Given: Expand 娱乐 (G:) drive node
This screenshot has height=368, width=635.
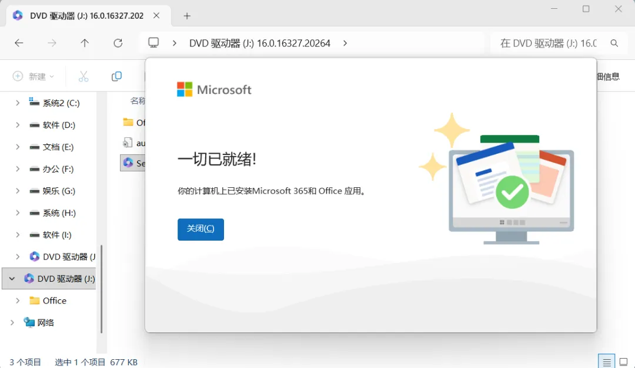Looking at the screenshot, I should point(18,191).
